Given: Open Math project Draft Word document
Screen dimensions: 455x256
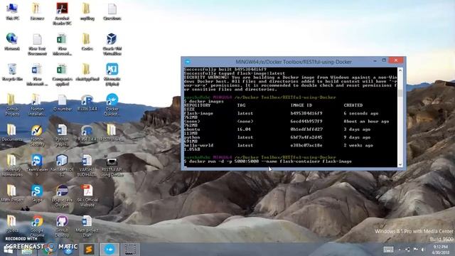Looking at the screenshot, I should pyautogui.click(x=87, y=225).
